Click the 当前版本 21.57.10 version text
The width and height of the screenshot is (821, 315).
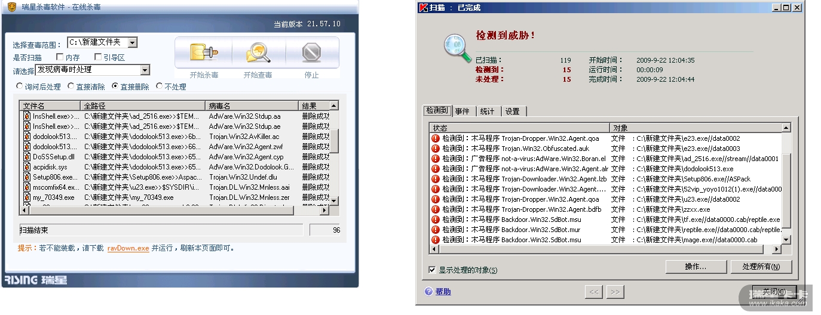pos(307,24)
